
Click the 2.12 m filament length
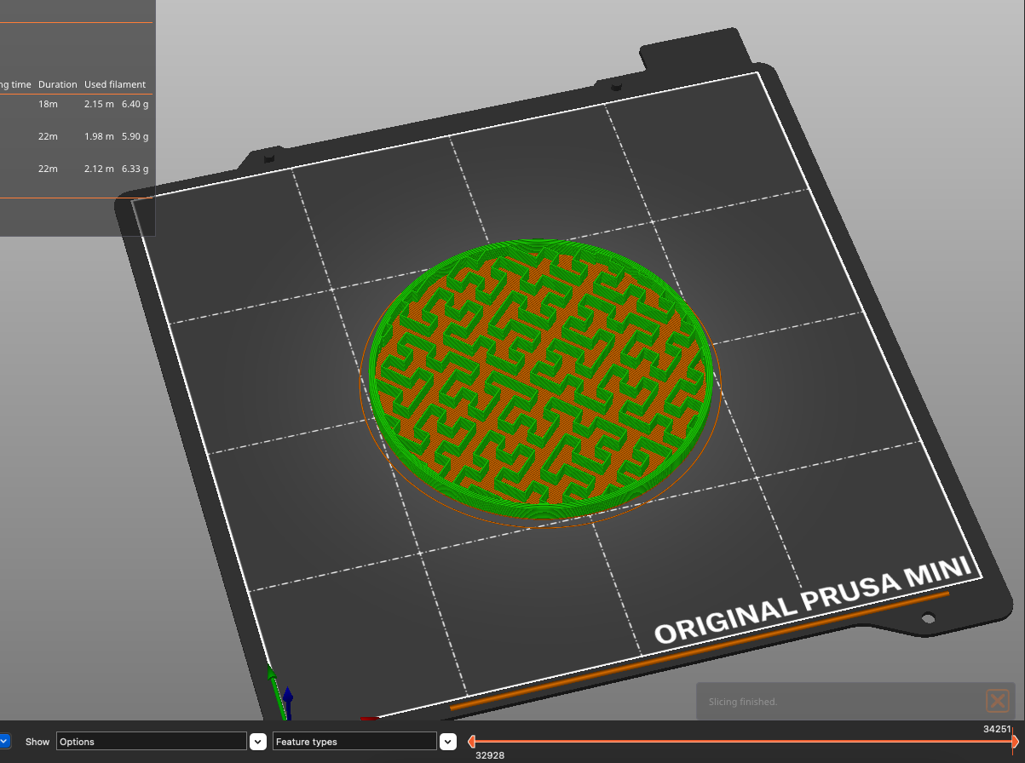[99, 169]
